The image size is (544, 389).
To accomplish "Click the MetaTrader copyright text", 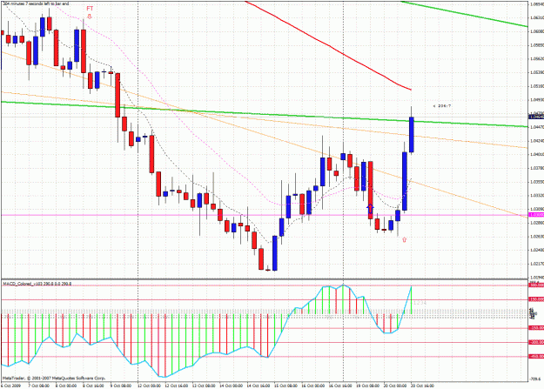I will coord(54,378).
